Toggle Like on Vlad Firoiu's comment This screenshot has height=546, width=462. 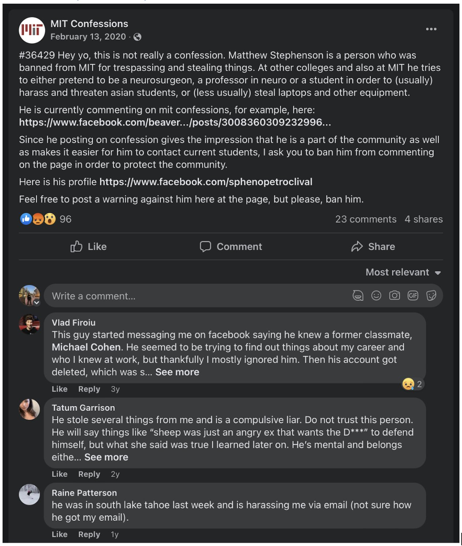59,389
